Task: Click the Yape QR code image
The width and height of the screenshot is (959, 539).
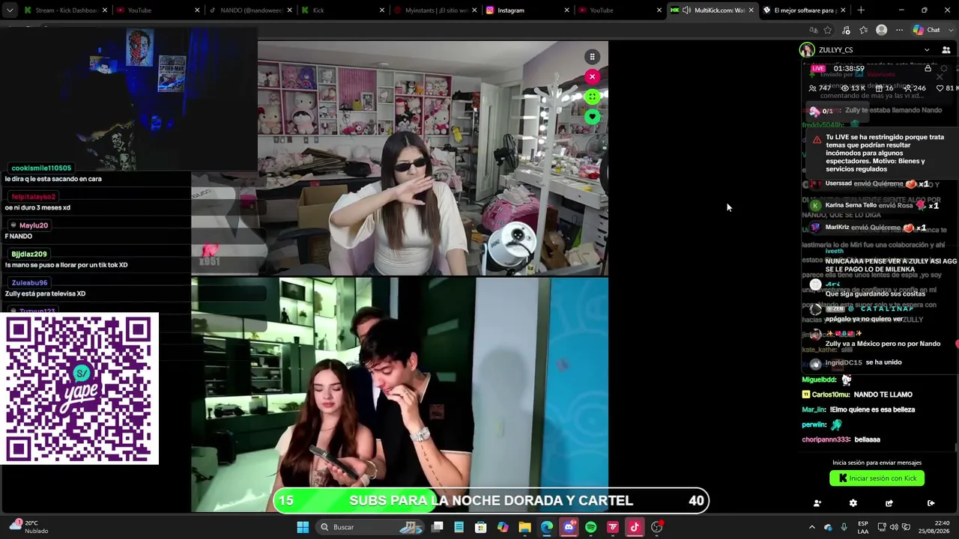Action: (79, 389)
